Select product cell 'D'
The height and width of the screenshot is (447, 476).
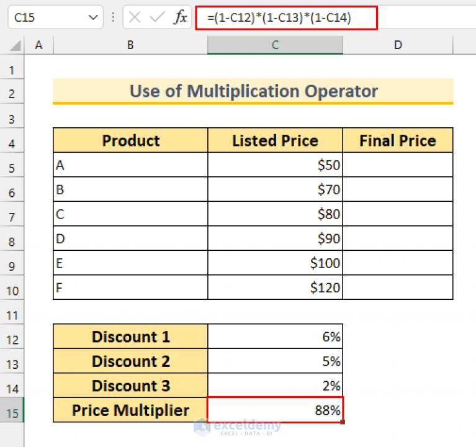click(x=130, y=238)
